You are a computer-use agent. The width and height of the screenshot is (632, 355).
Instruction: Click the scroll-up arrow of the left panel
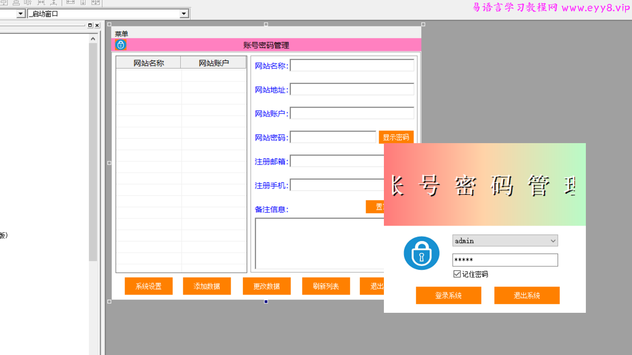coord(93,39)
